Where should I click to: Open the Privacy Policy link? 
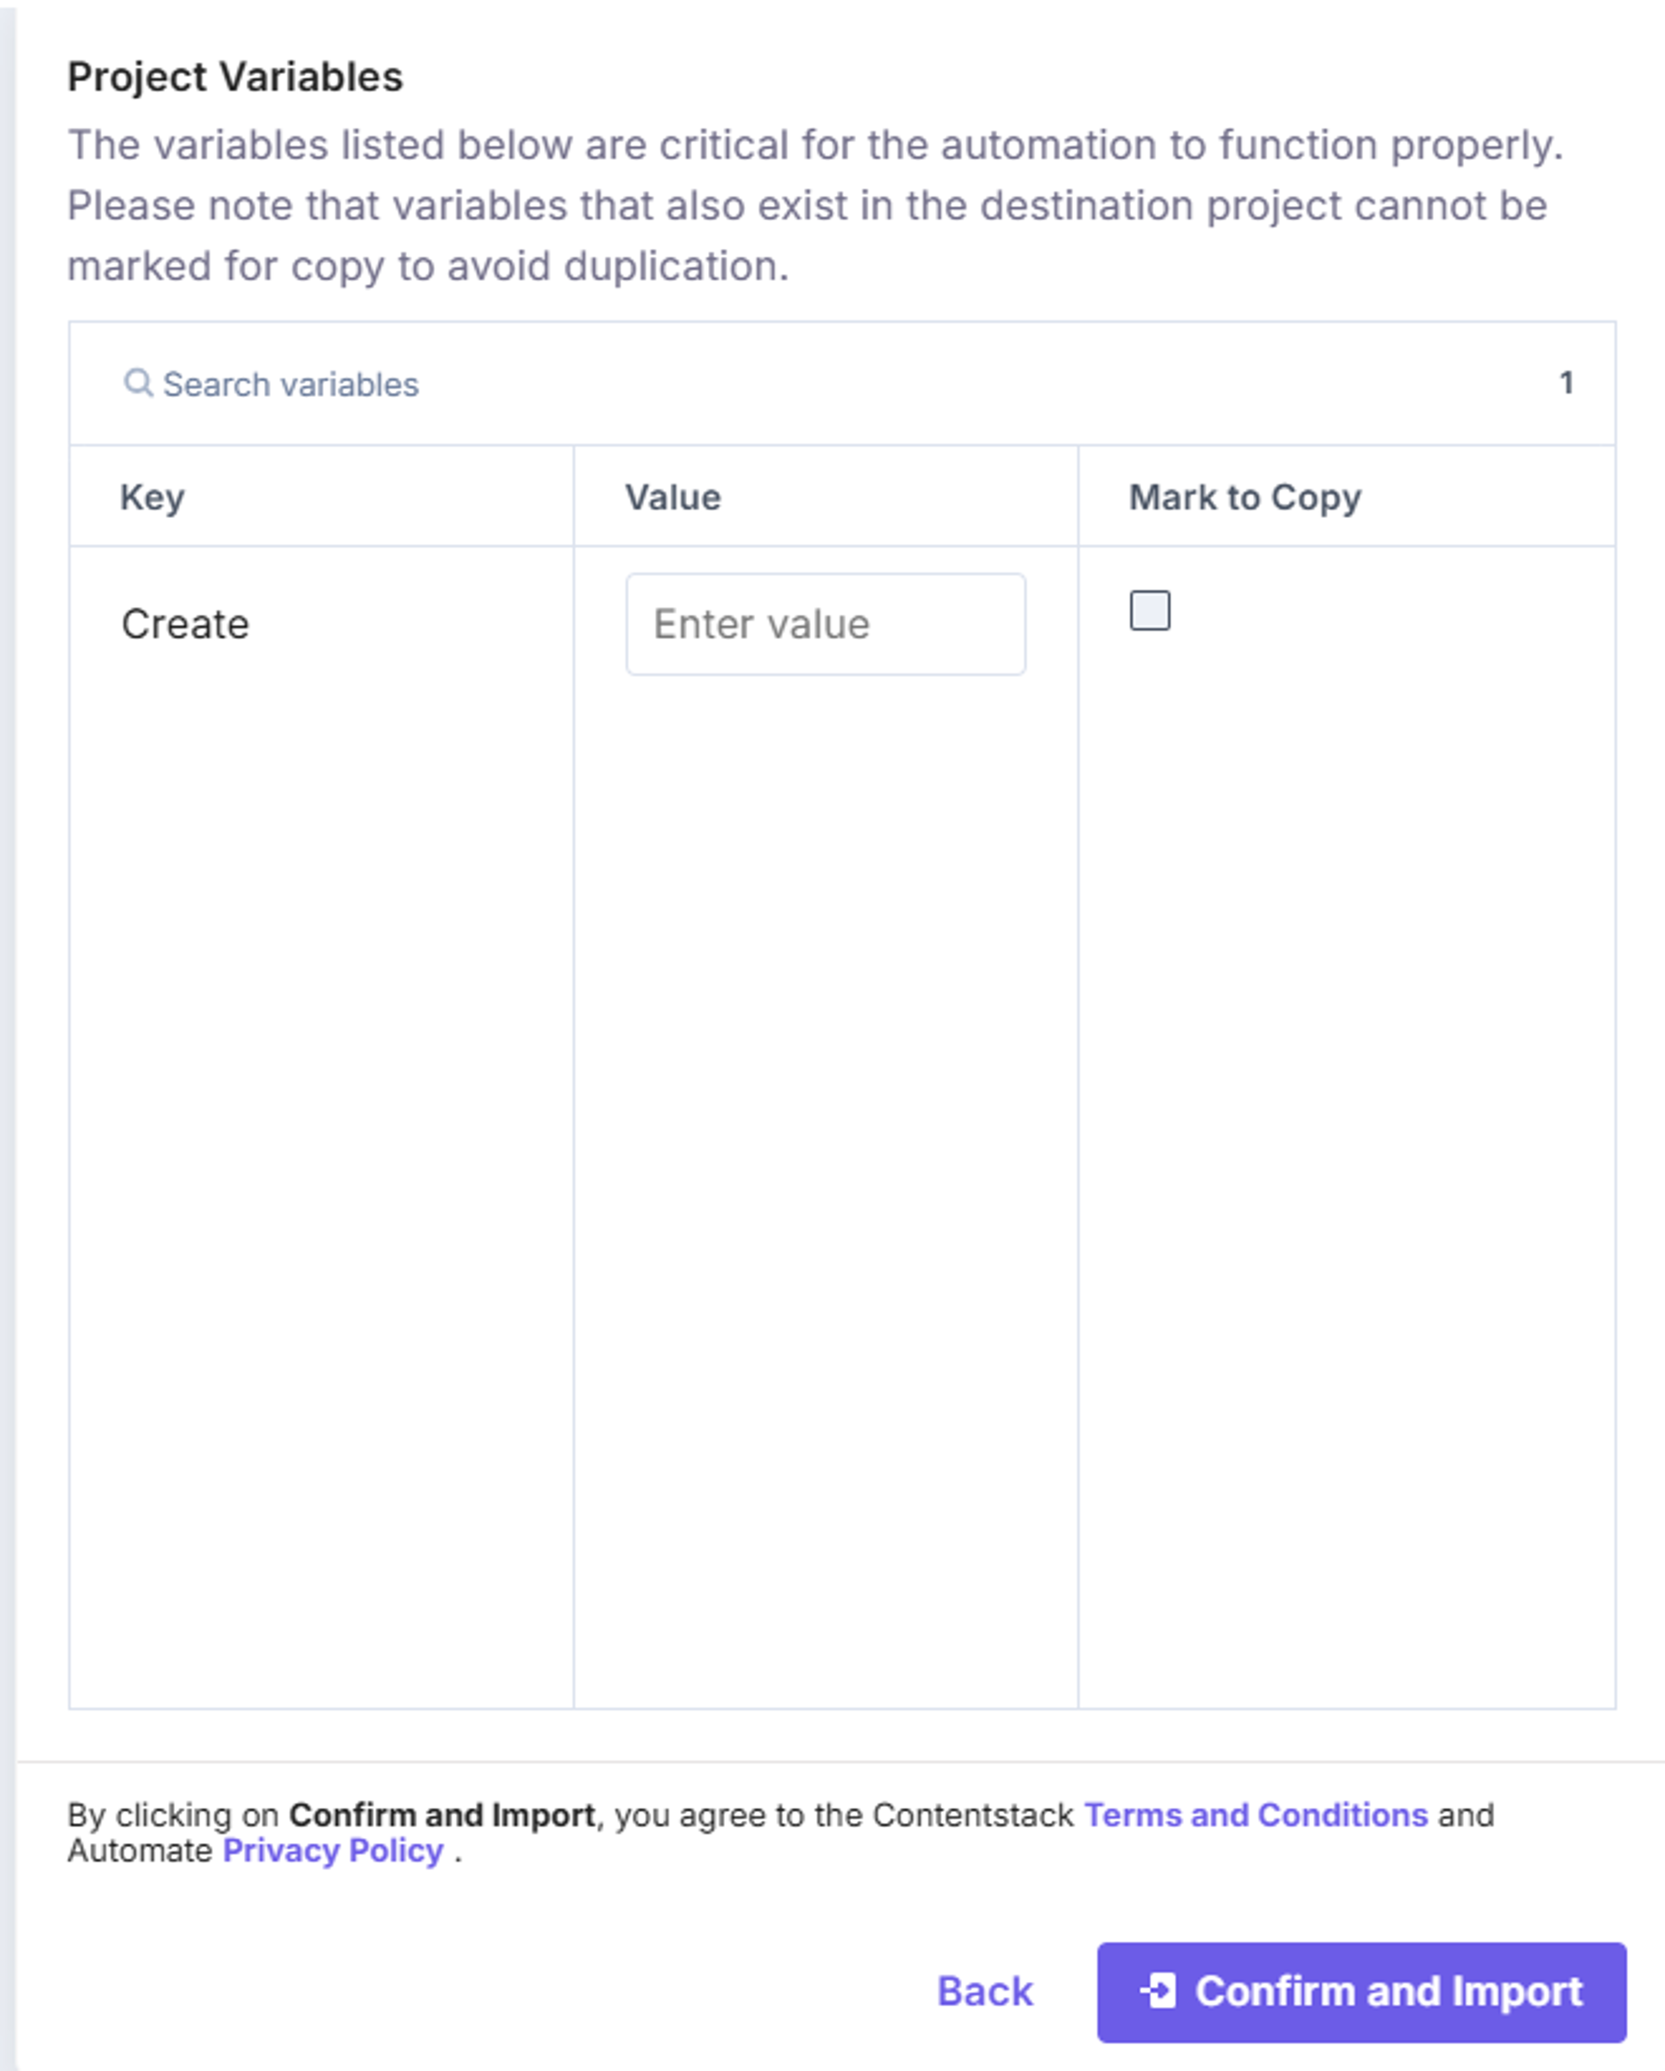333,1850
